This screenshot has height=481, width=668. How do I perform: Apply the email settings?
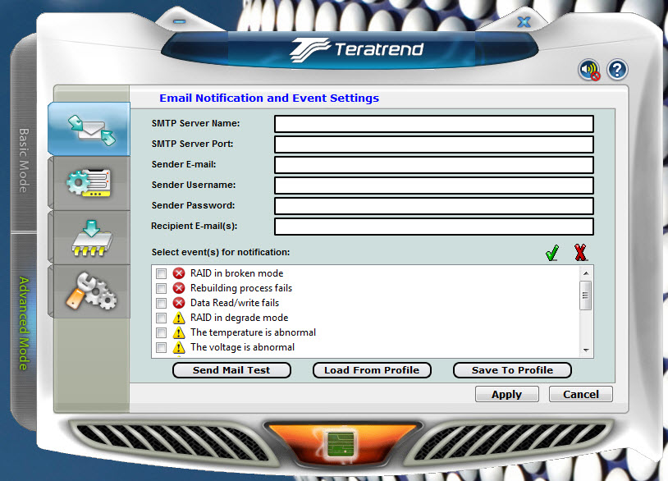pyautogui.click(x=507, y=394)
